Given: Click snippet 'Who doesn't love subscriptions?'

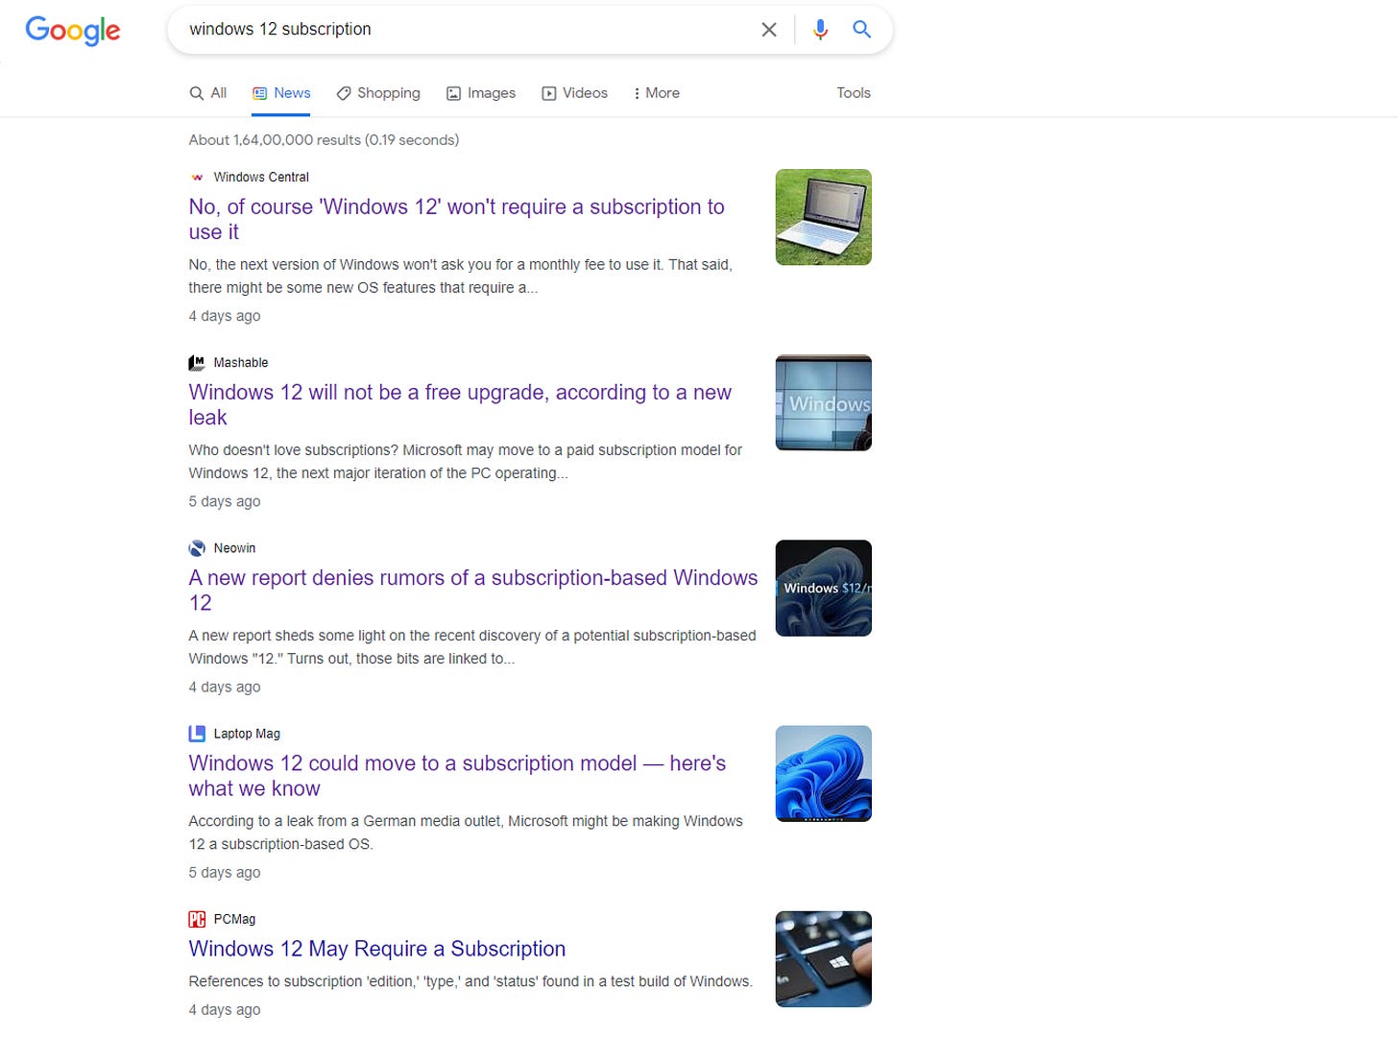Looking at the screenshot, I should [466, 462].
